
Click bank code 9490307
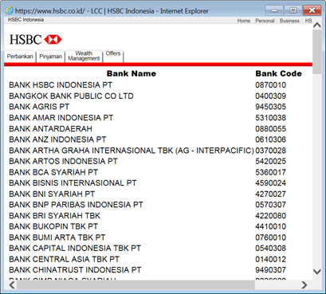point(271,270)
